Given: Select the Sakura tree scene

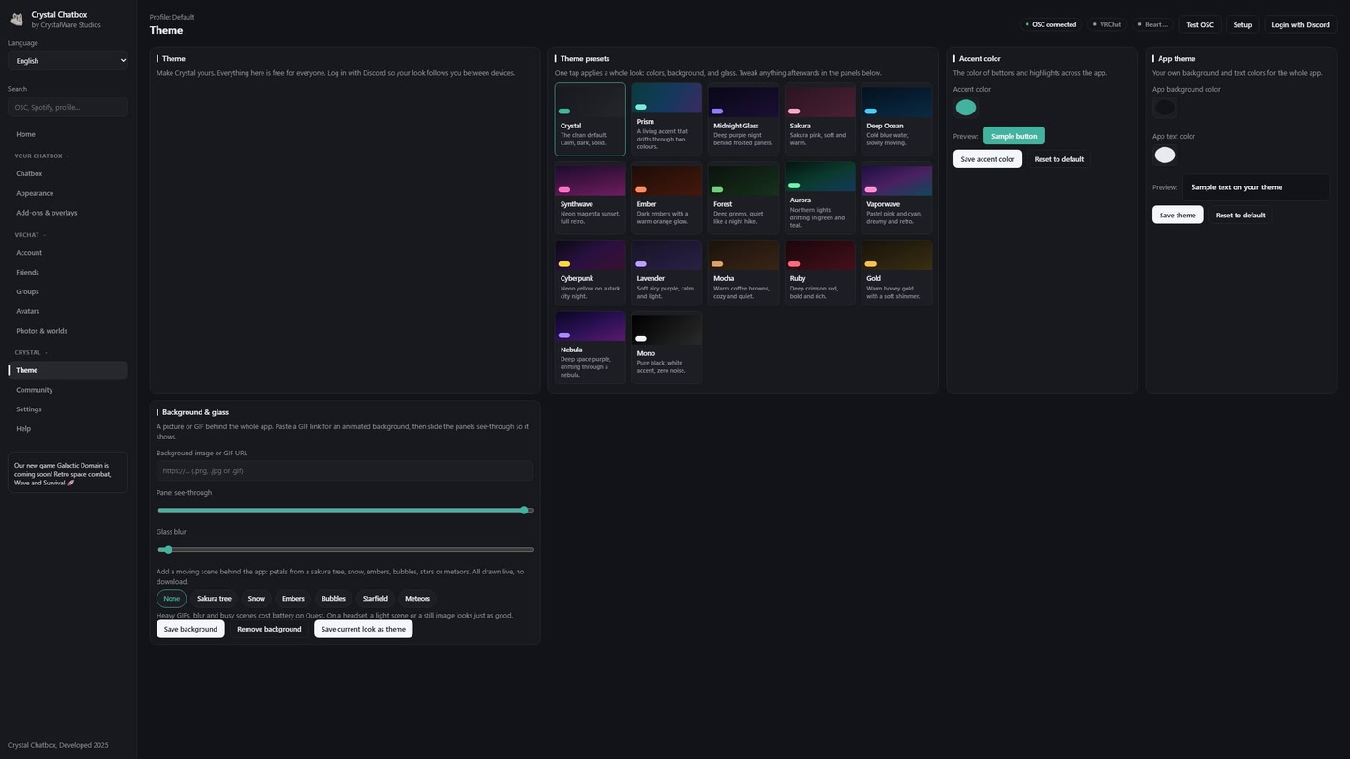Looking at the screenshot, I should pos(214,599).
